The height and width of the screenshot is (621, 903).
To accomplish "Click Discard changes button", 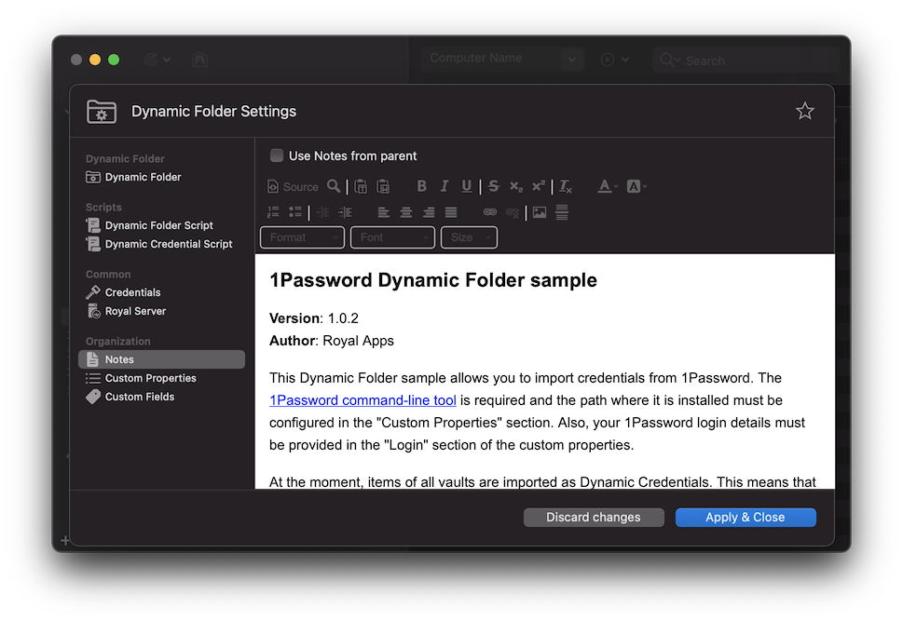I will [594, 517].
